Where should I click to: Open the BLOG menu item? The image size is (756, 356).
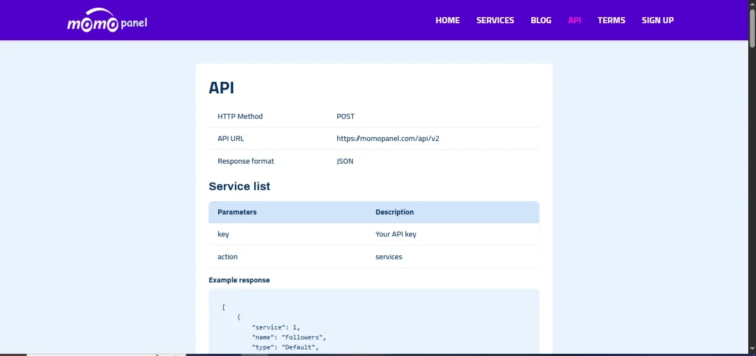pos(541,20)
